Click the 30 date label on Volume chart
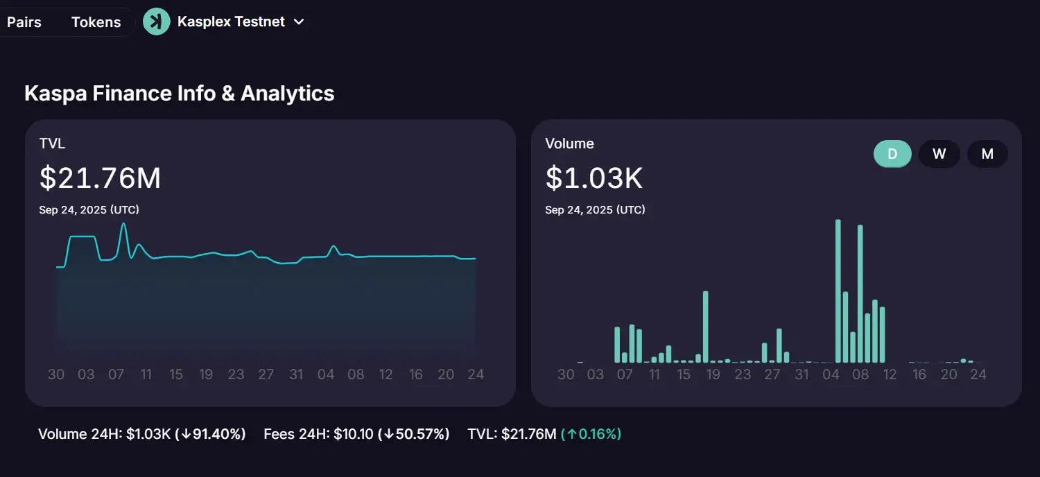The height and width of the screenshot is (477, 1040). click(x=566, y=374)
